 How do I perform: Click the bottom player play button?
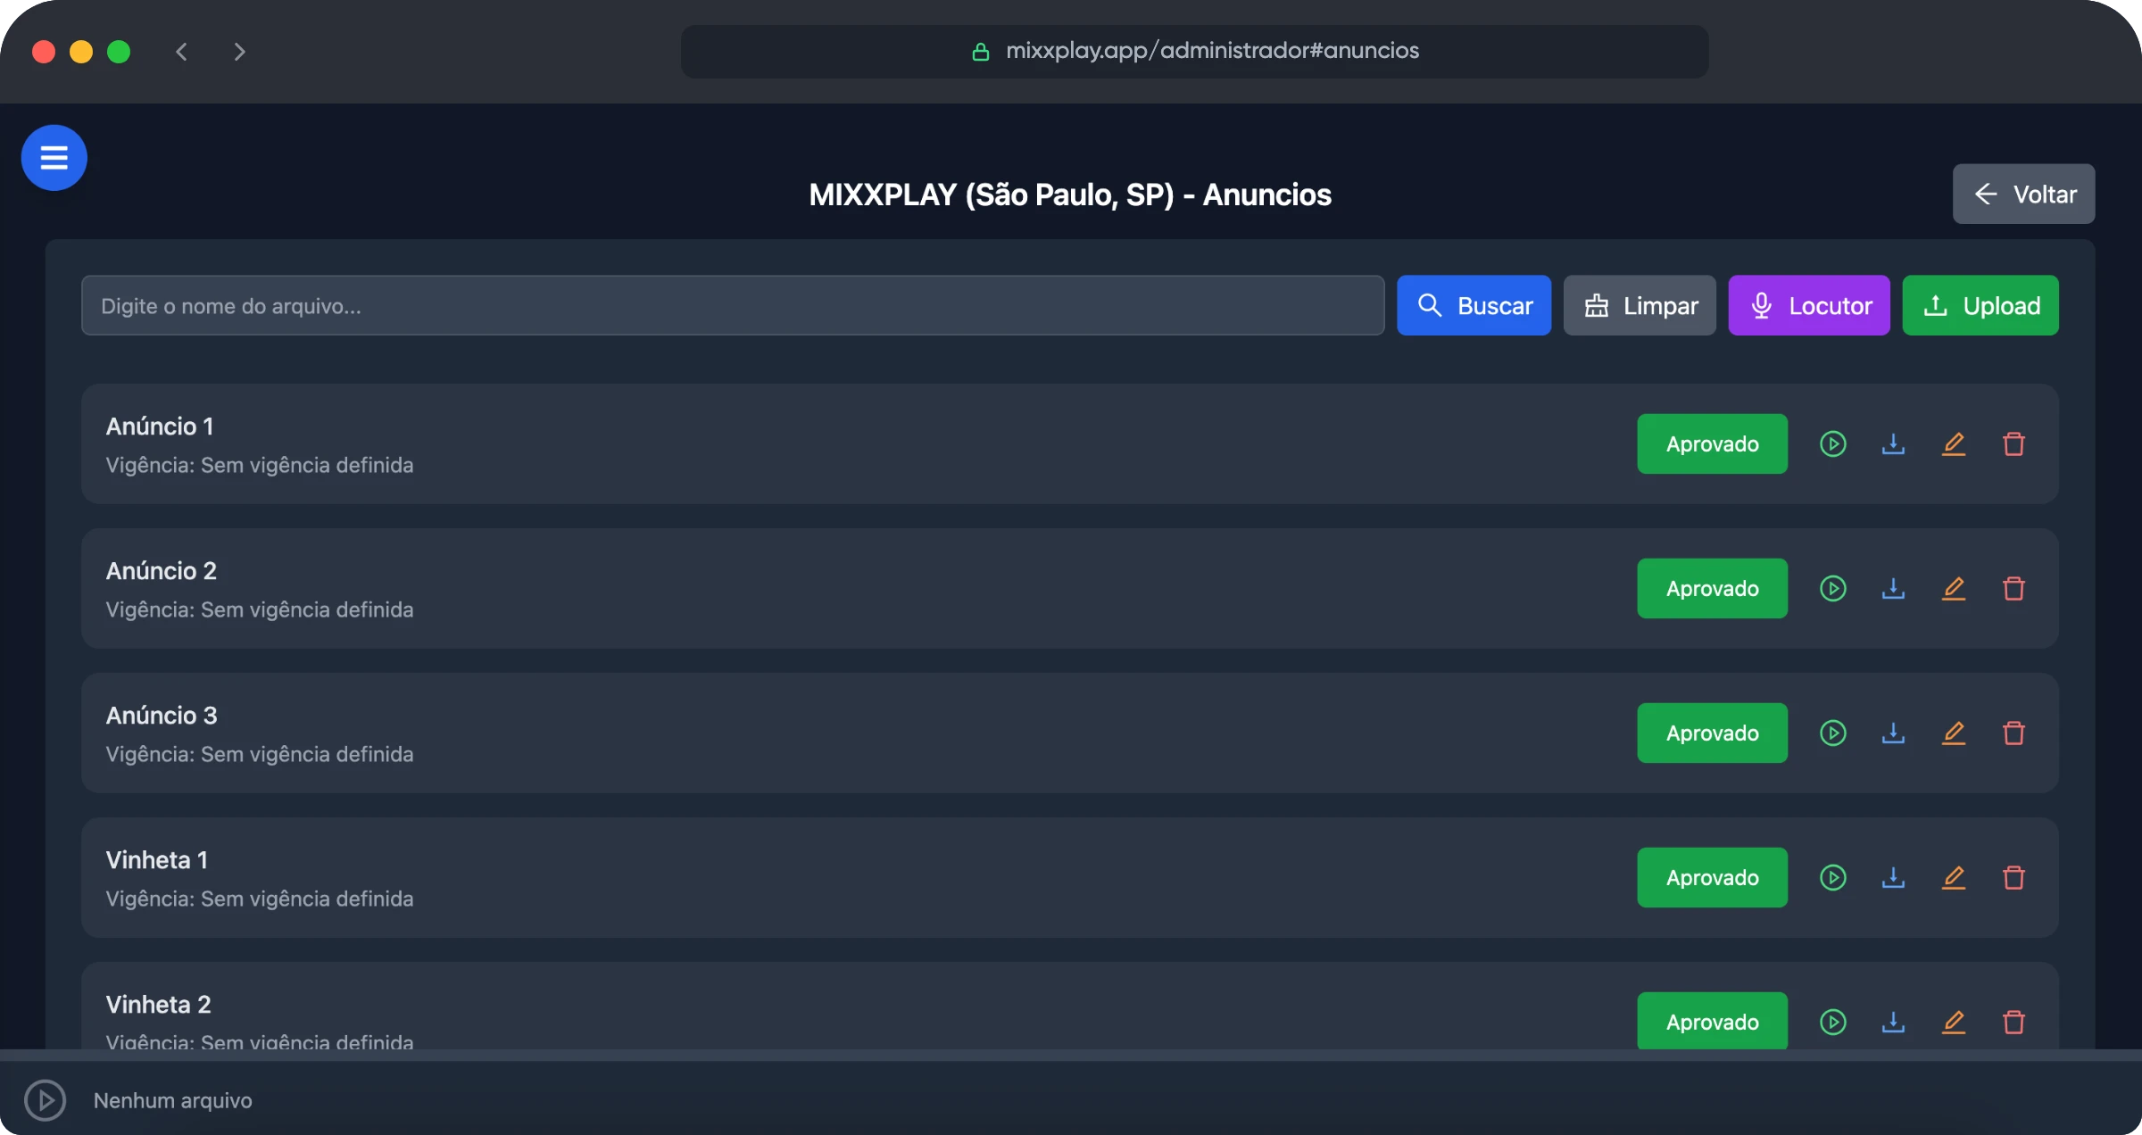[45, 1100]
